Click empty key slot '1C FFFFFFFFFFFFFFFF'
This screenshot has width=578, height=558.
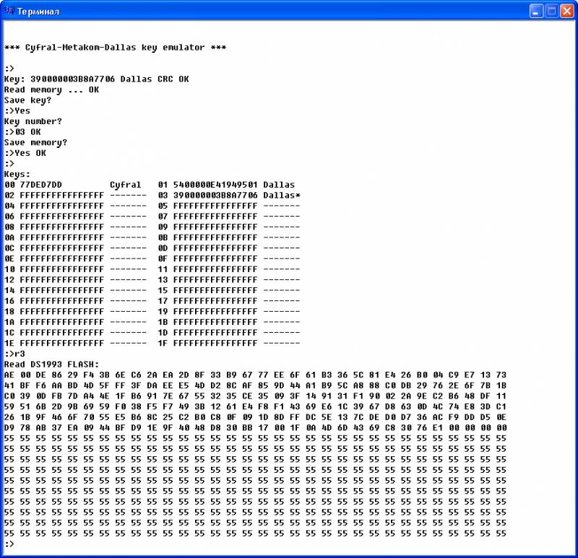pos(54,333)
